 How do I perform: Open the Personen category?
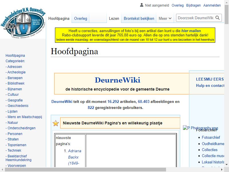pyautogui.click(x=15, y=134)
